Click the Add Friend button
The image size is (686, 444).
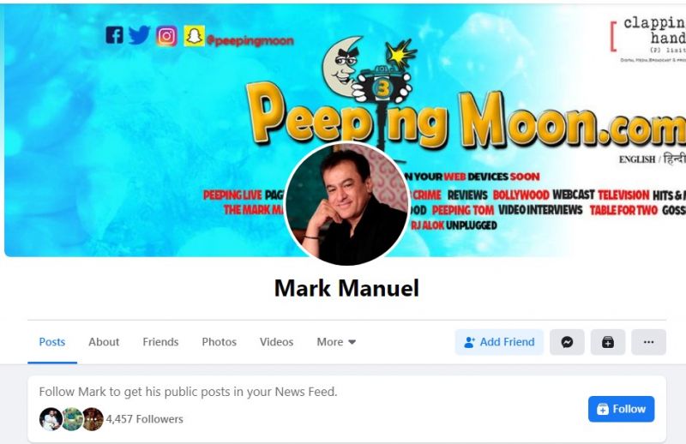pos(499,342)
